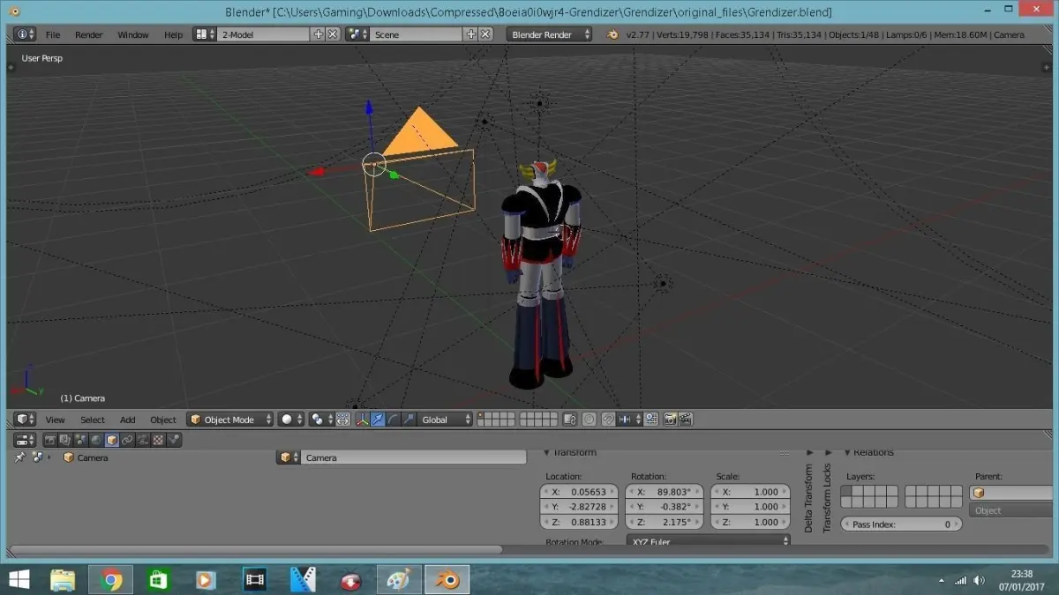Screen dimensions: 1059x595
Task: Select the rotate manipulator arc icon
Action: (x=393, y=420)
